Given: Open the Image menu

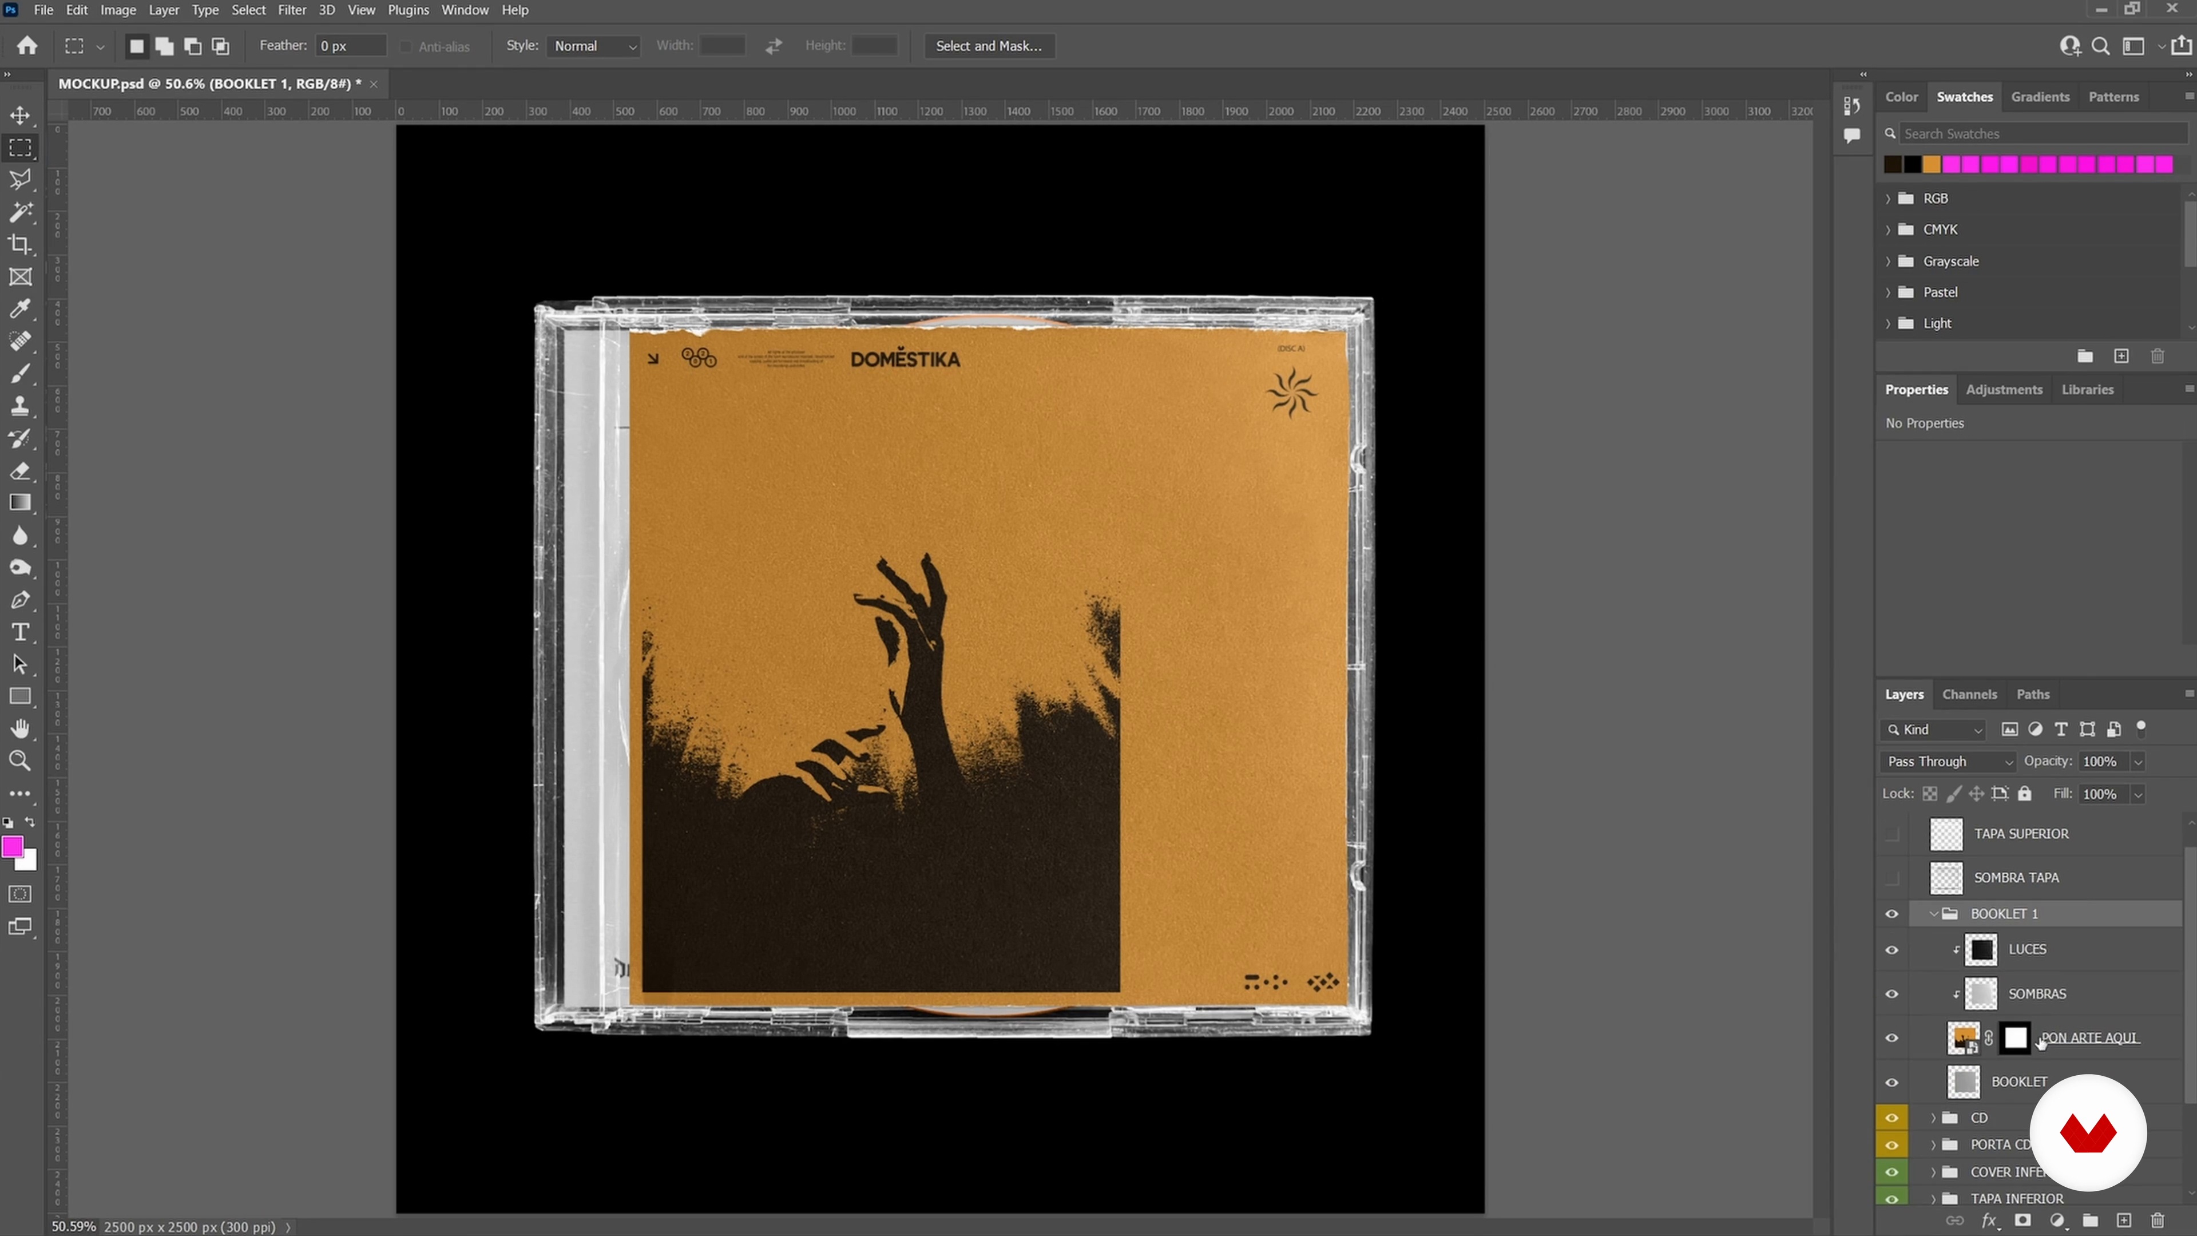Looking at the screenshot, I should pyautogui.click(x=118, y=10).
